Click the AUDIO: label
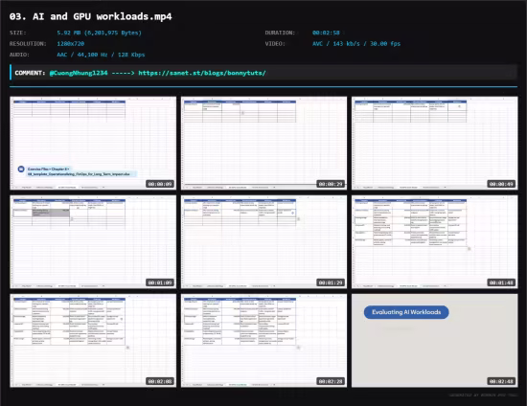 pos(19,55)
